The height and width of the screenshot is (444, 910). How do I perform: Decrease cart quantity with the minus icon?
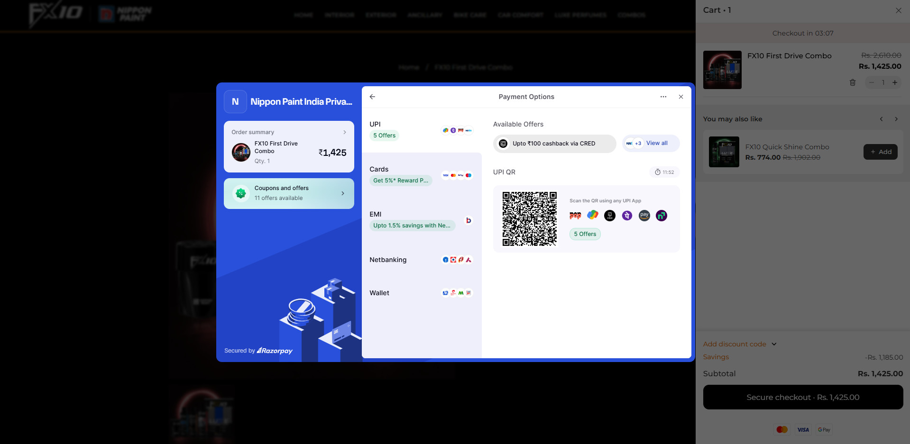tap(872, 82)
